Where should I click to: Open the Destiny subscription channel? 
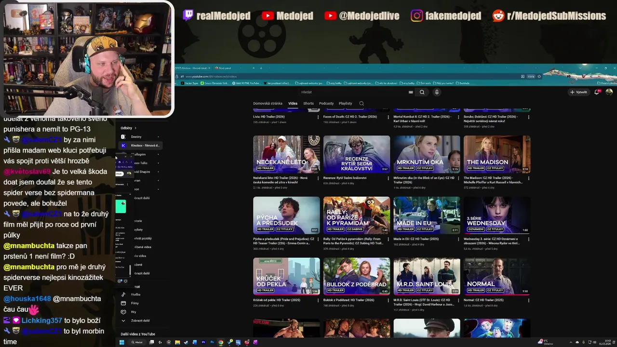click(140, 137)
